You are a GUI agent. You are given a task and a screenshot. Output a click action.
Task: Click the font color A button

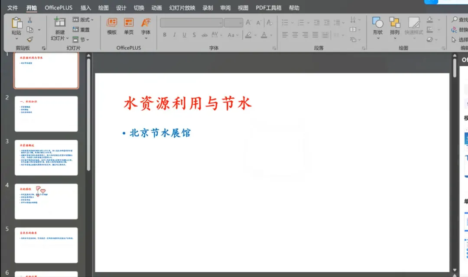pyautogui.click(x=264, y=35)
